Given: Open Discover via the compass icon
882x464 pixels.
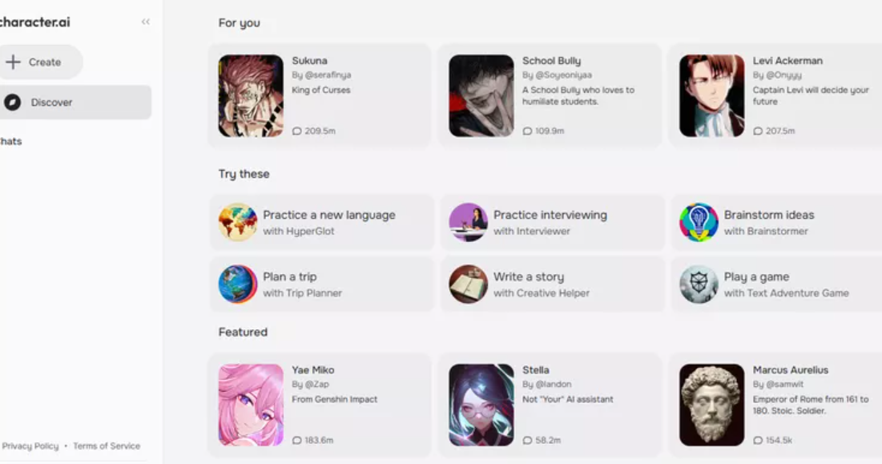Looking at the screenshot, I should 12,103.
